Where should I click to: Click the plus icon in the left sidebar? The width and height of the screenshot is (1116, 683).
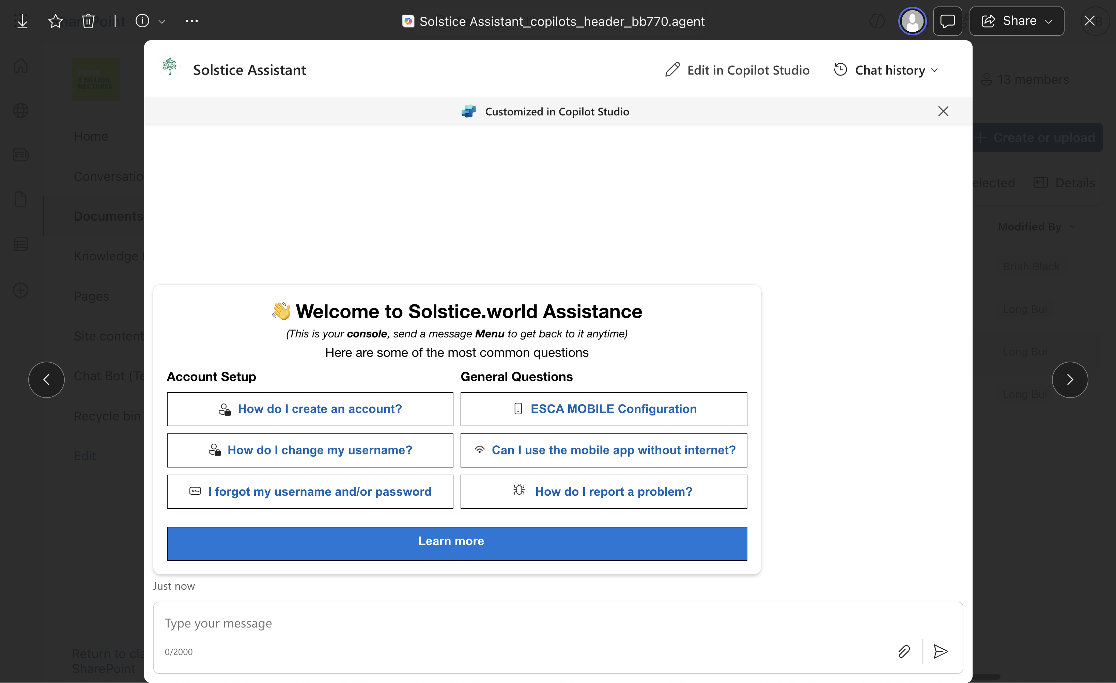pyautogui.click(x=20, y=290)
